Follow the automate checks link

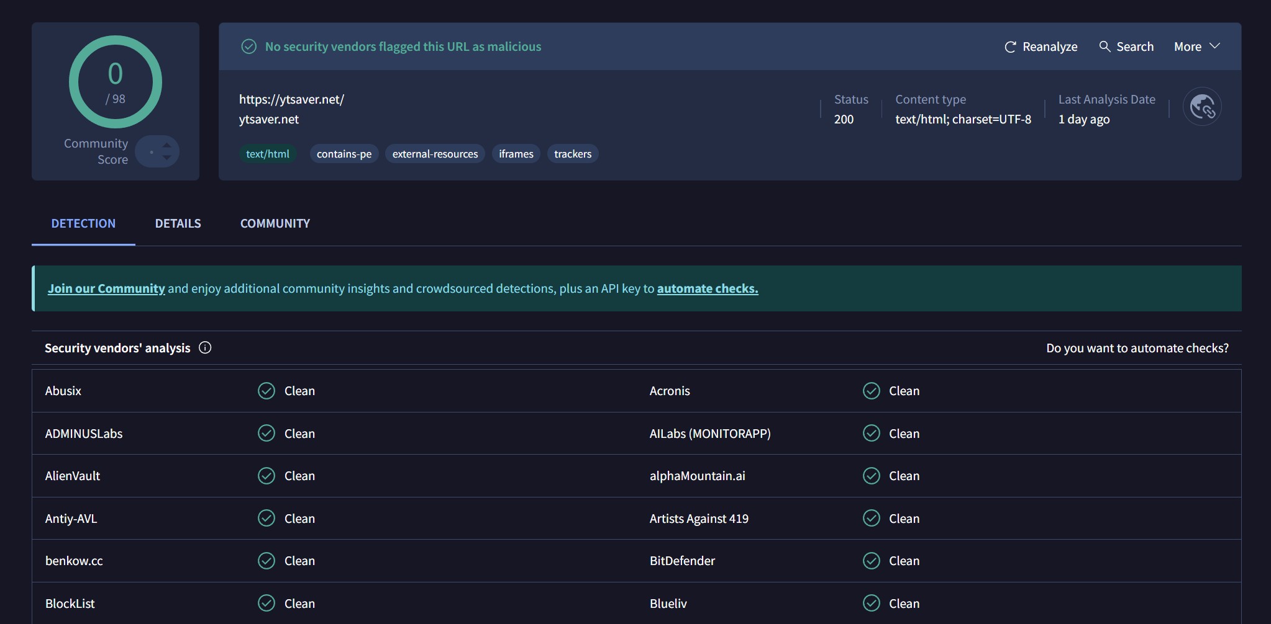(707, 288)
